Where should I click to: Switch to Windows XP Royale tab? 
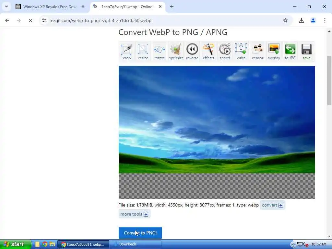[x=50, y=7]
